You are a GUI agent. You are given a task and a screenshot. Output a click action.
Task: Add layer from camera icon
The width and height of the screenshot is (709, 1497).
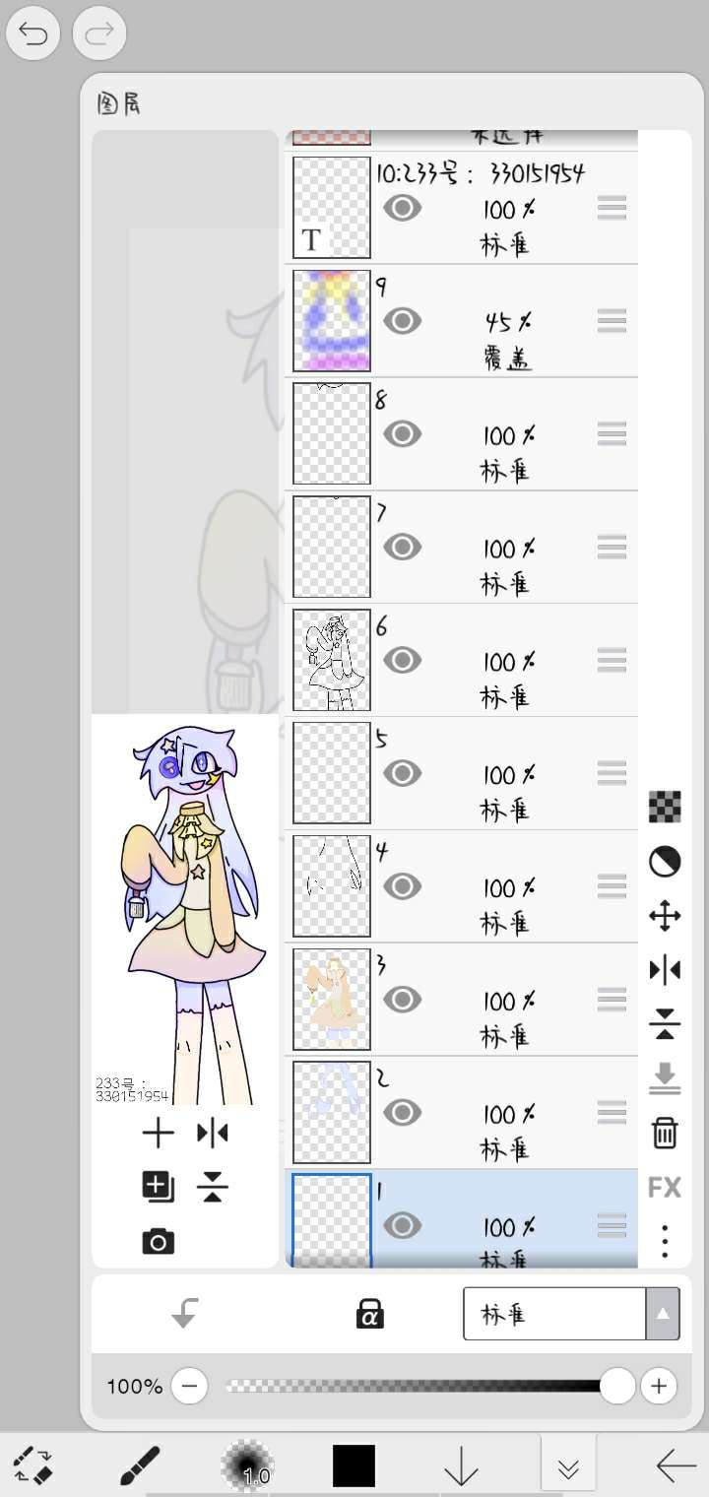click(158, 1242)
